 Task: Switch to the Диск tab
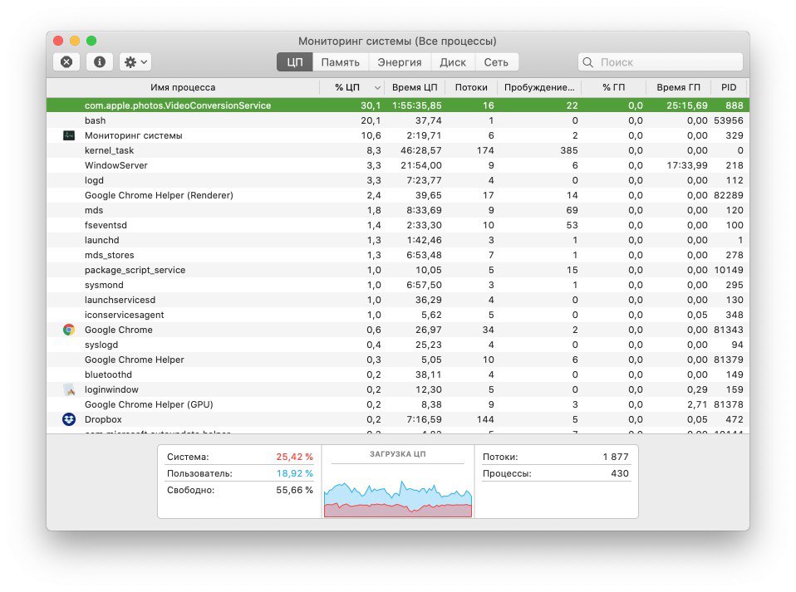tap(453, 62)
